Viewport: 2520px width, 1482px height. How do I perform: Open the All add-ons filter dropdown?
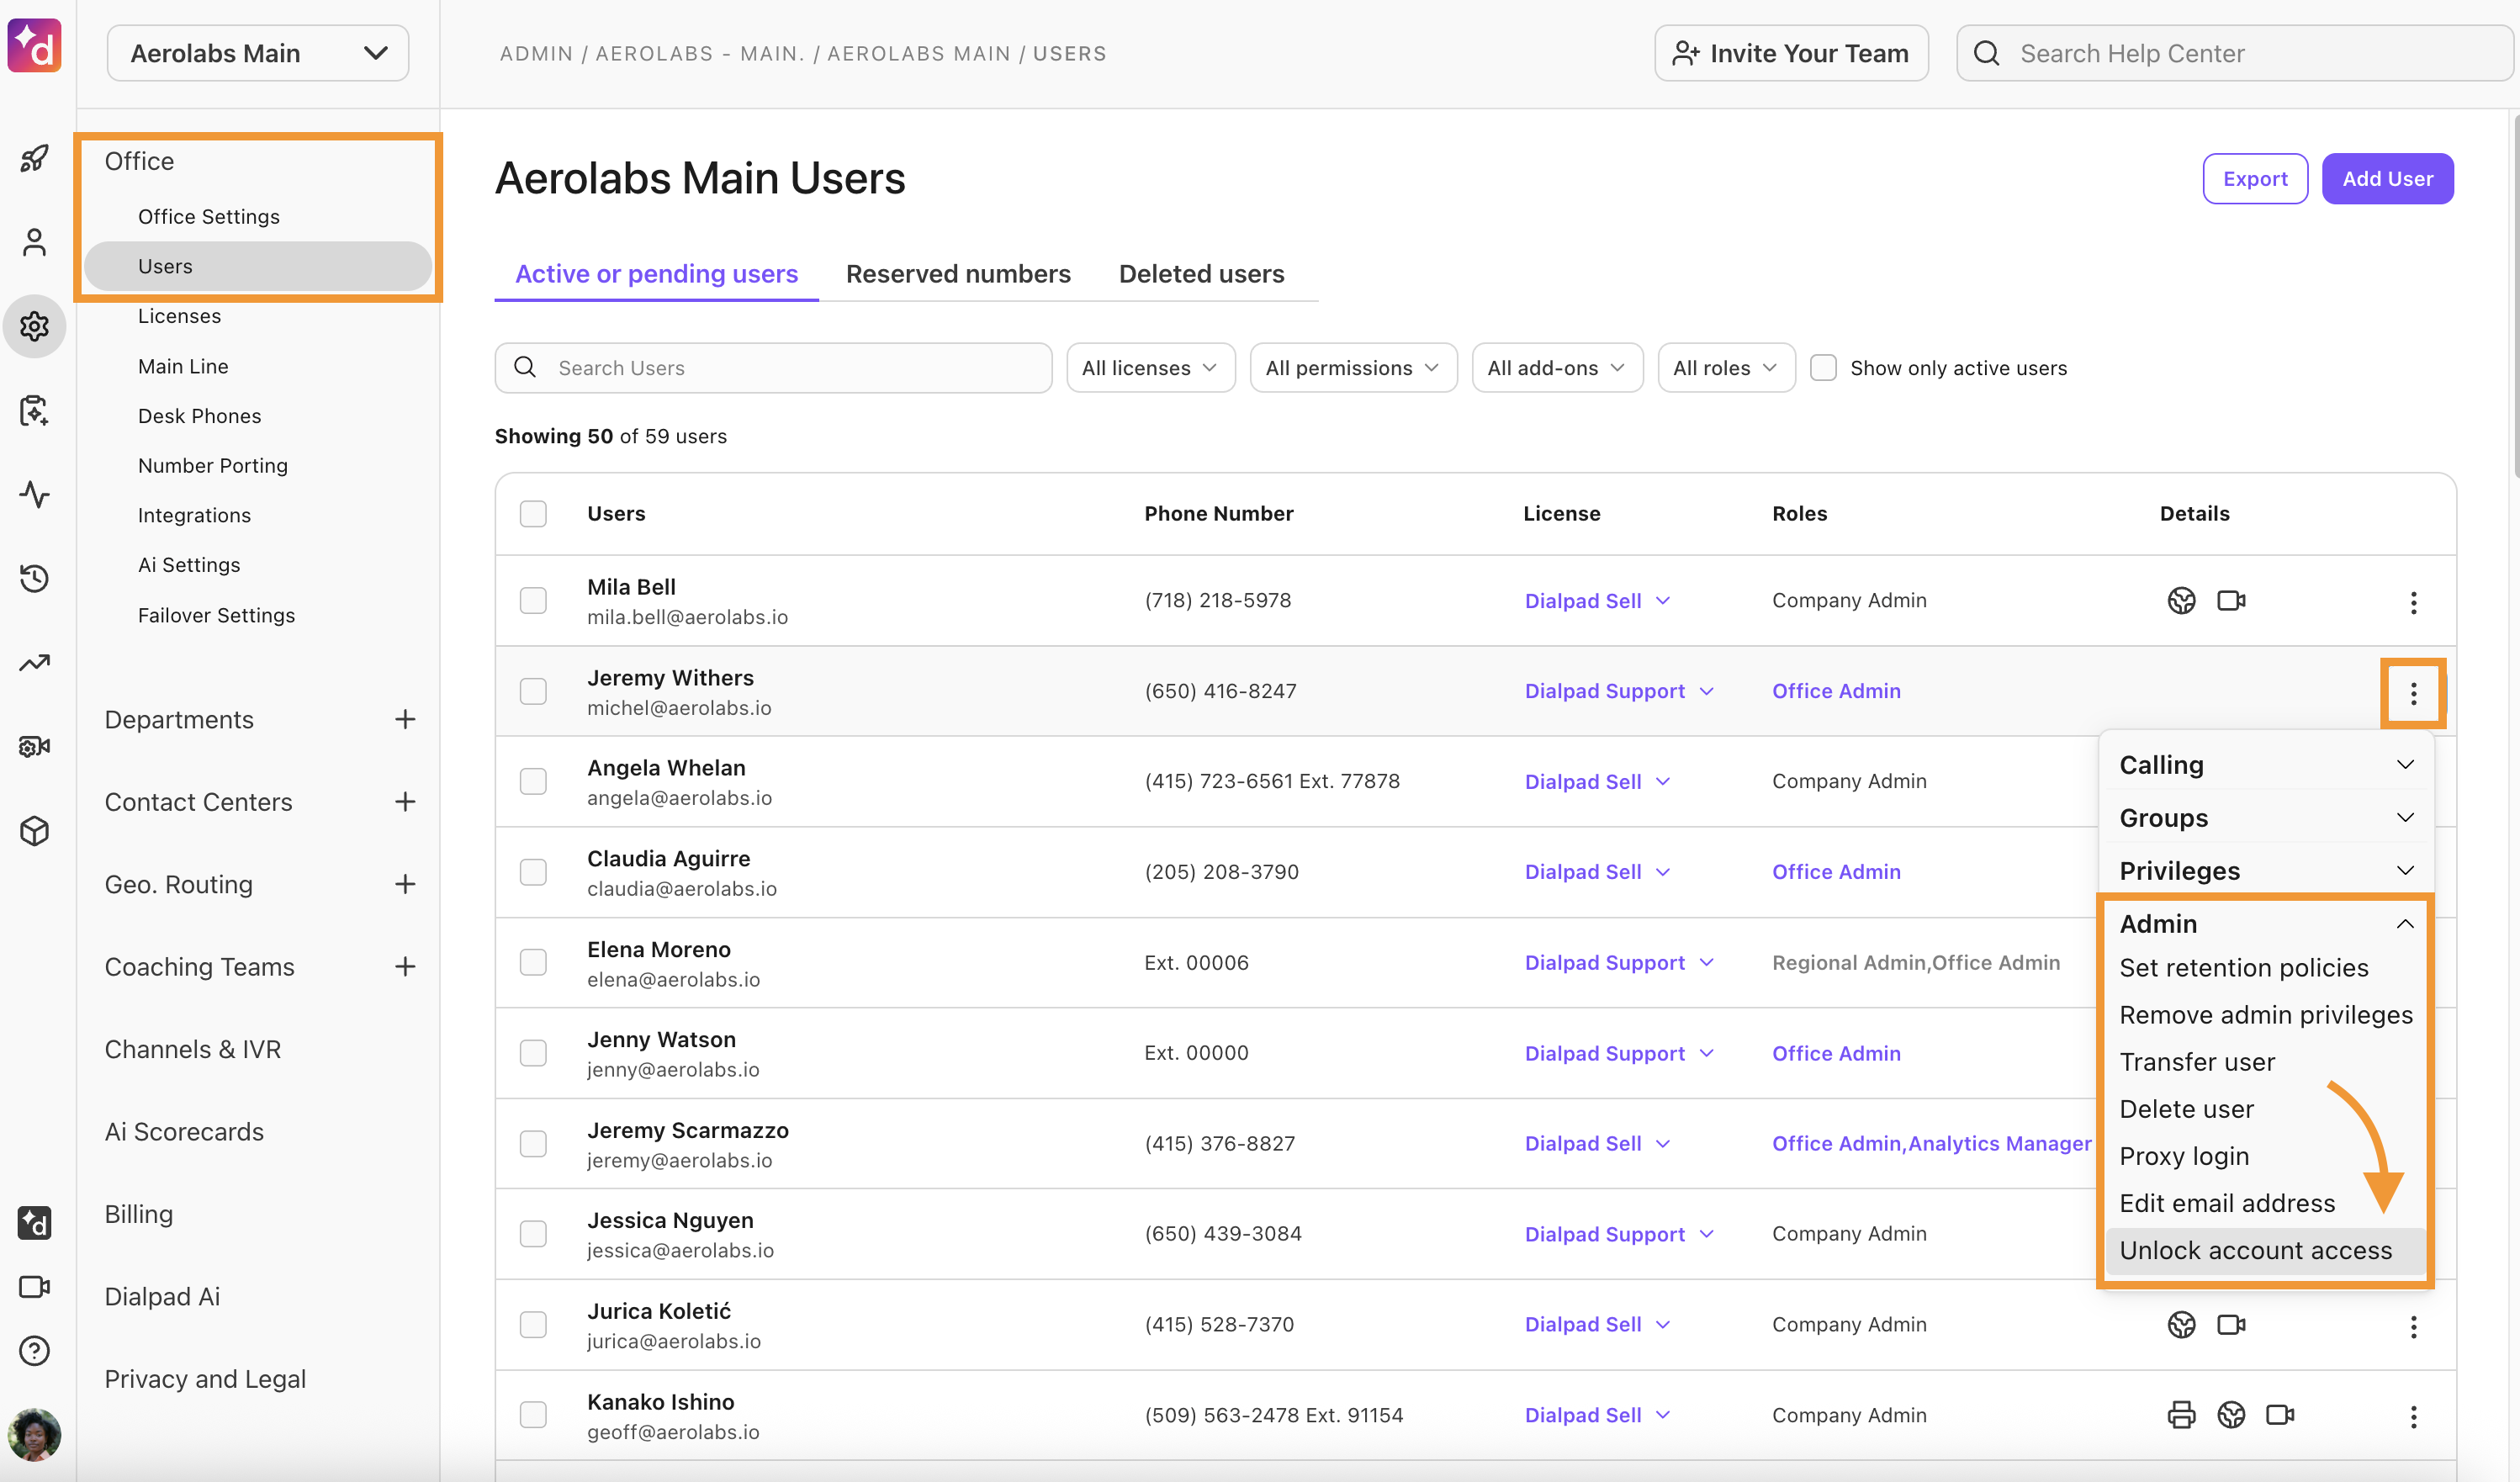pyautogui.click(x=1557, y=368)
